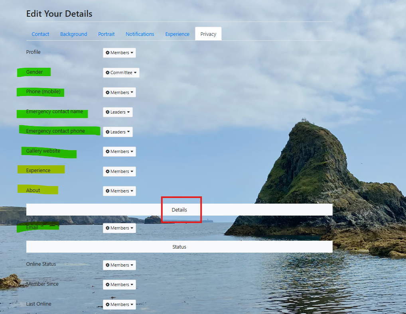Open the Online Status privacy dropdown
406x314 pixels.
coord(119,265)
